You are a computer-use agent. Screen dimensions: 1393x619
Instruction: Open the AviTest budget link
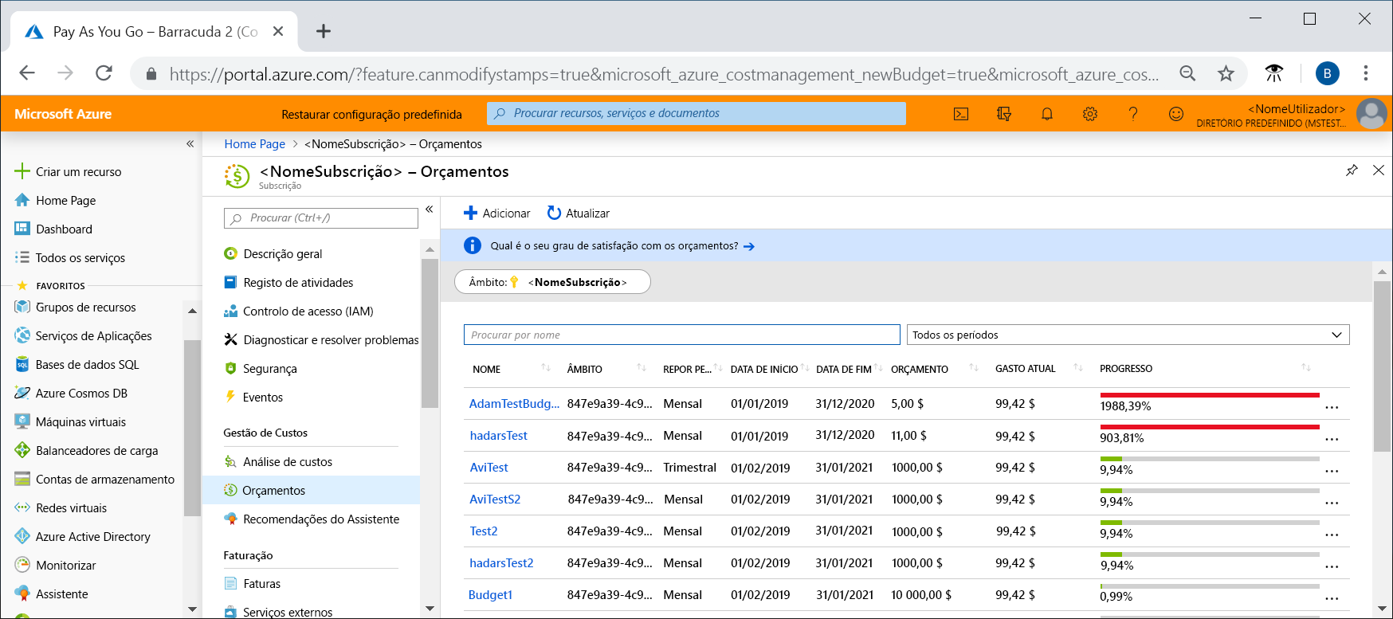coord(489,468)
